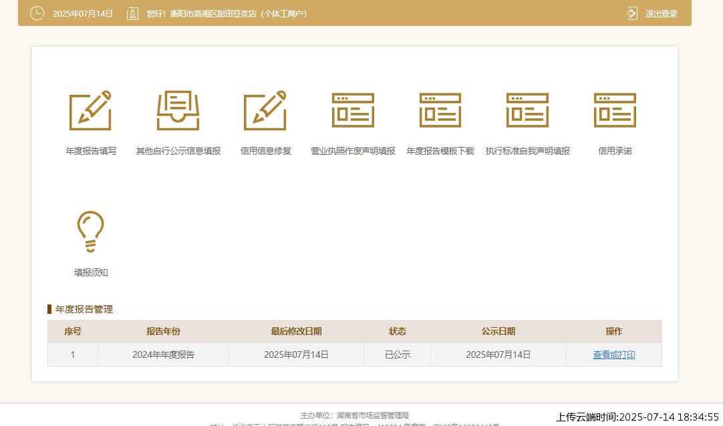
Task: Open the 其他自行公示信息填报 inbox icon
Action: pos(178,111)
